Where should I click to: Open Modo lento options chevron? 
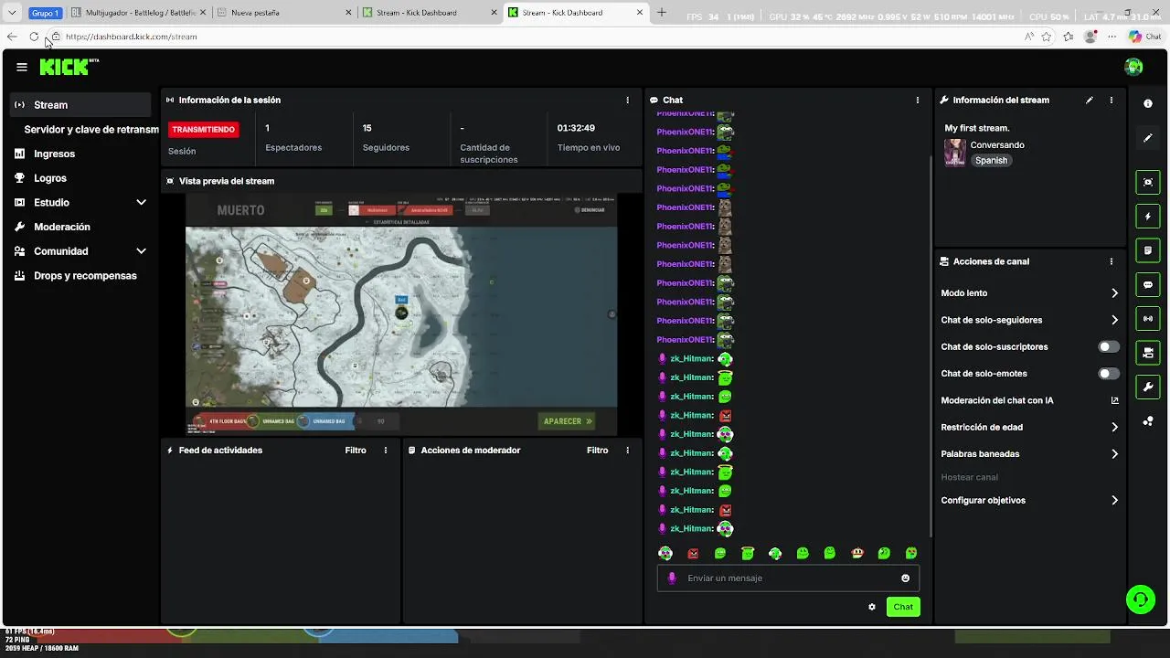pos(1114,293)
